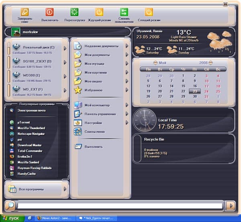Image resolution: width=241 pixels, height=222 pixels.
Task: Open the SG160_23EXT (D) drive icon
Action: point(16,61)
